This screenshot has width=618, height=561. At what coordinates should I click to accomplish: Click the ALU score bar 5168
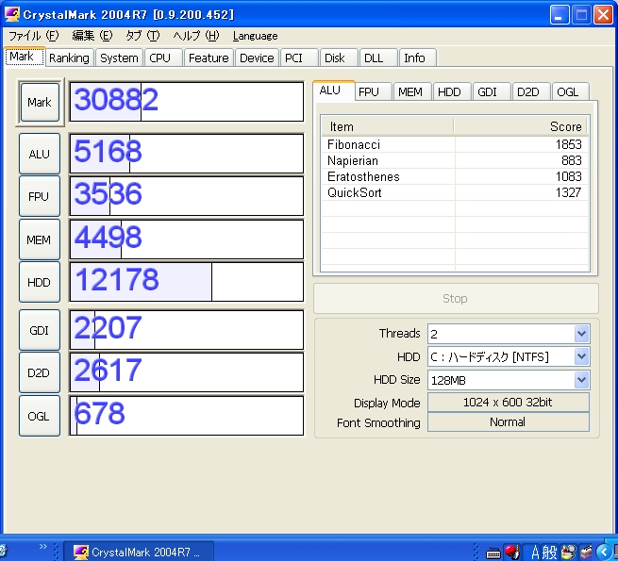pyautogui.click(x=187, y=154)
